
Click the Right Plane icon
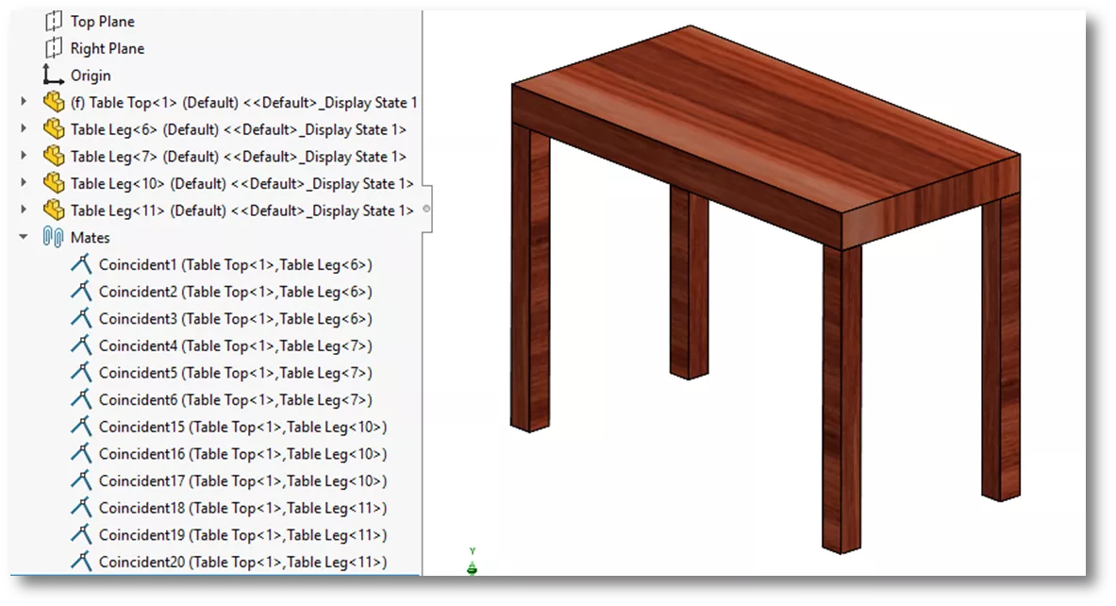pos(54,48)
